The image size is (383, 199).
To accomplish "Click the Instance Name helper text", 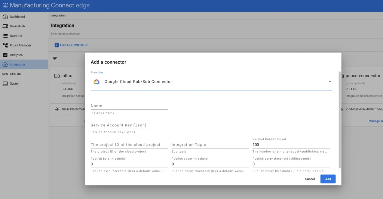I will click(102, 113).
